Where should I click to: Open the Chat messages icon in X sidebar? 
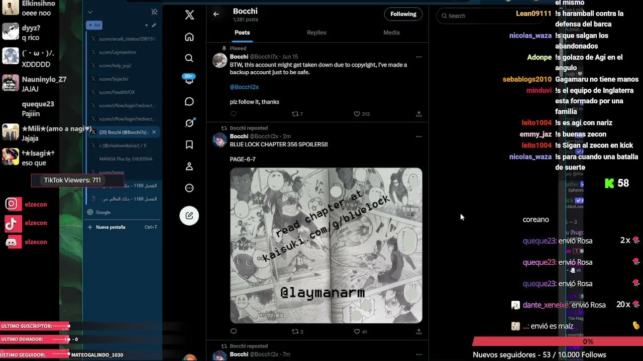pos(189,102)
